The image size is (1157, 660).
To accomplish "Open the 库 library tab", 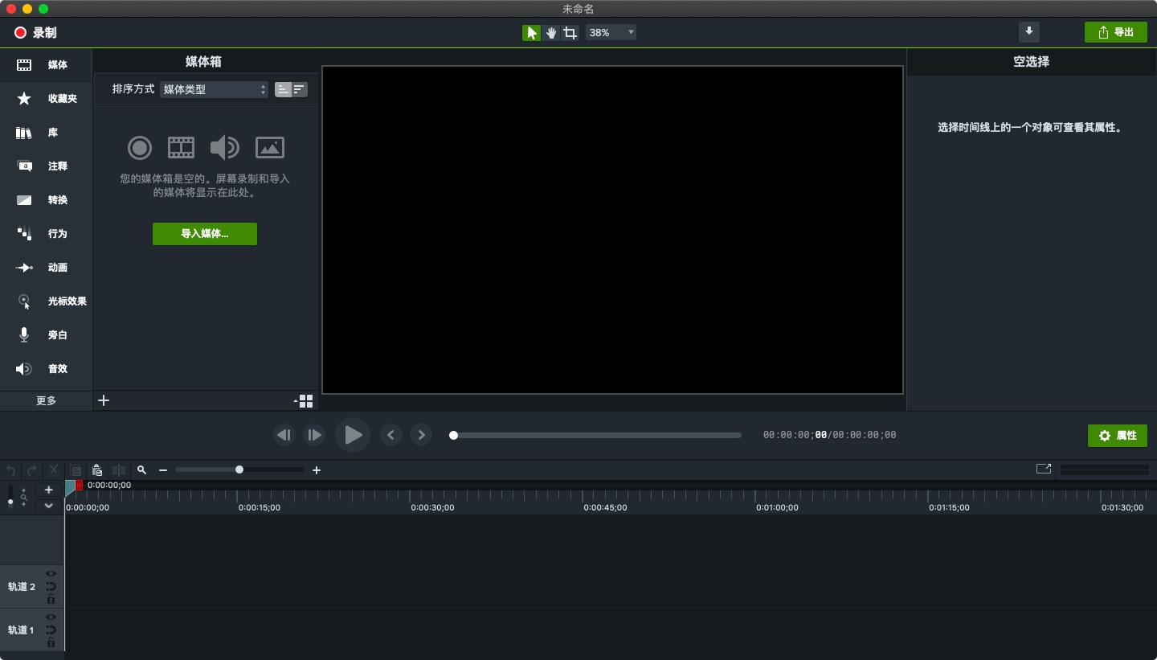I will [x=46, y=133].
